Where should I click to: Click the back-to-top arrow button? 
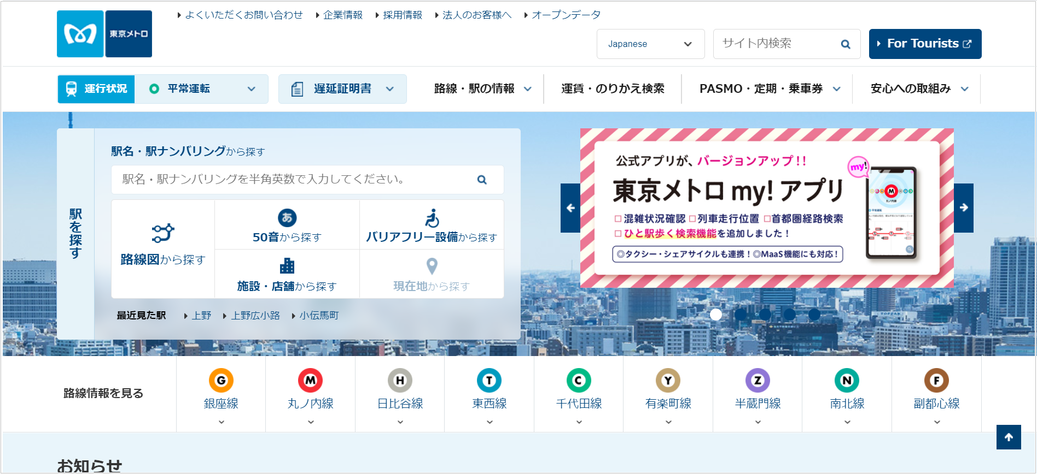(1009, 437)
